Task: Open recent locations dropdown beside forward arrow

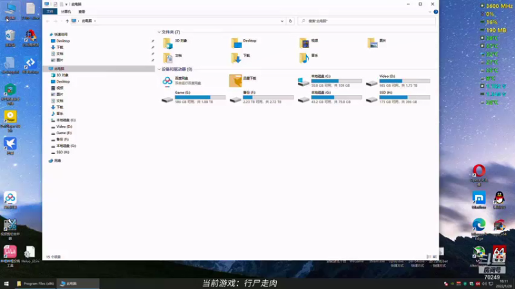Action: (x=61, y=21)
